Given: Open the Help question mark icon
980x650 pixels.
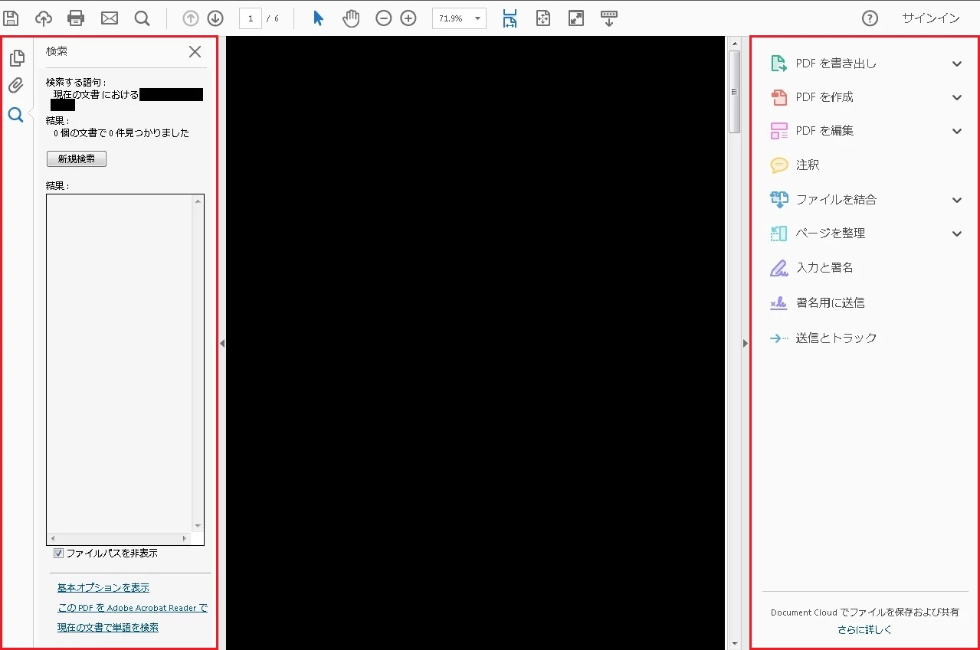Looking at the screenshot, I should click(x=870, y=18).
